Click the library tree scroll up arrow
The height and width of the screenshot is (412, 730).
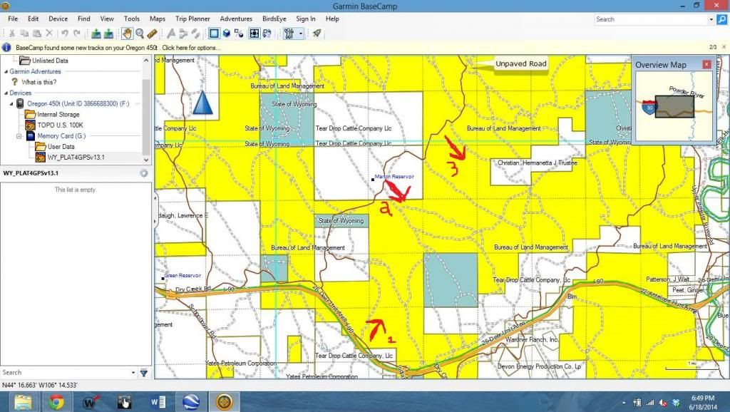[x=146, y=61]
